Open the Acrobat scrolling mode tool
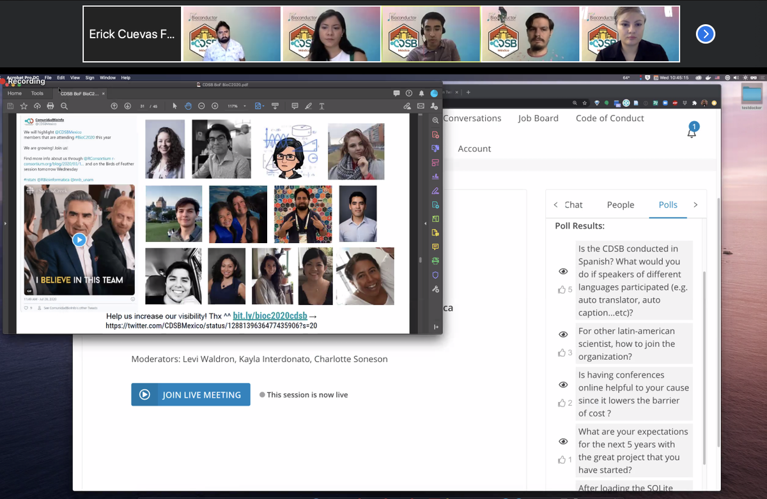767x499 pixels. click(x=275, y=106)
